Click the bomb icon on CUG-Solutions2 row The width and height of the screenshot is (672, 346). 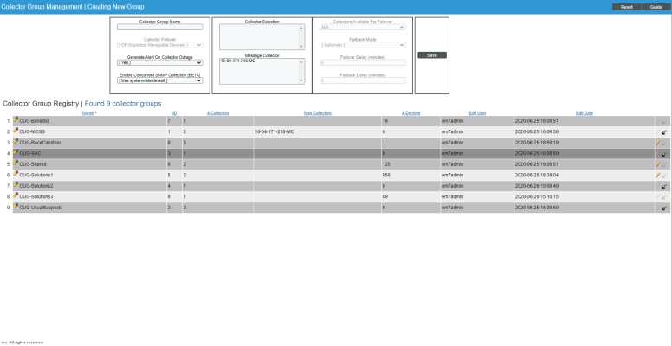[663, 186]
